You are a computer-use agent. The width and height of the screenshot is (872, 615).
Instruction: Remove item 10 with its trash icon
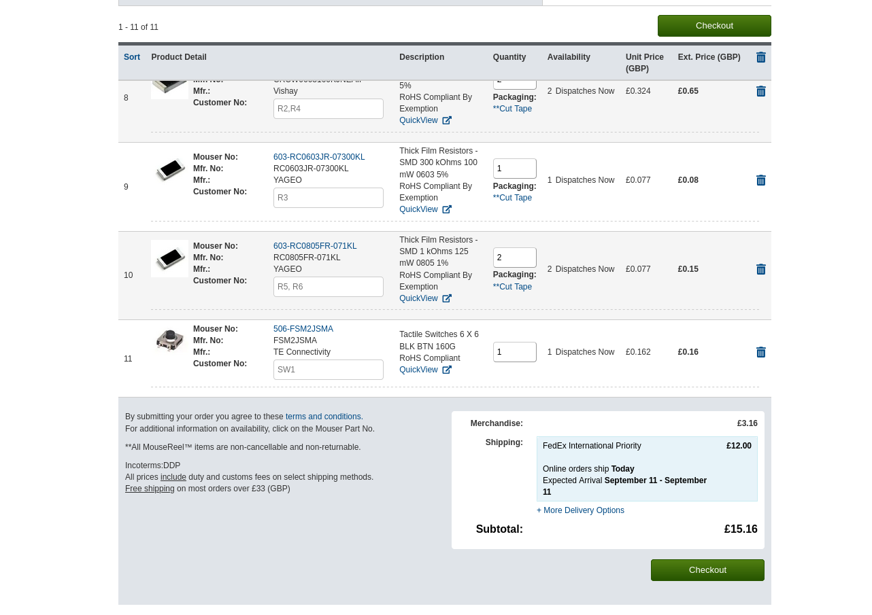pyautogui.click(x=760, y=270)
